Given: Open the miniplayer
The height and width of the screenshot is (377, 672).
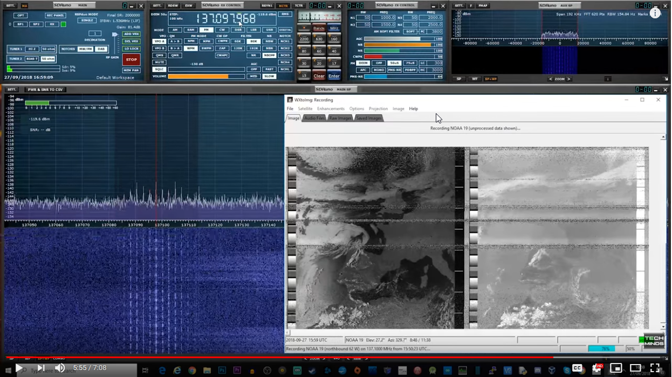Looking at the screenshot, I should click(x=616, y=368).
